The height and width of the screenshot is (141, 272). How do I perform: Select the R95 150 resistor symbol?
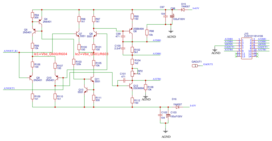point(132,17)
